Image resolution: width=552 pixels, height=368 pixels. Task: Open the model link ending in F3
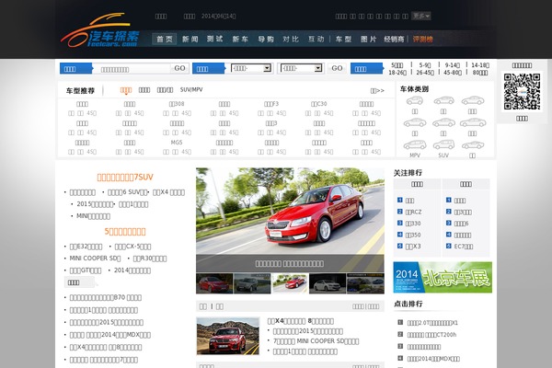pos(271,104)
